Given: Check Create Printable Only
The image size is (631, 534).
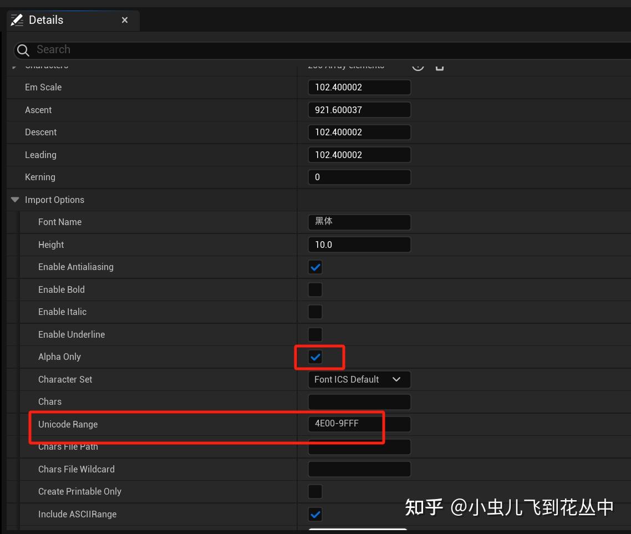Looking at the screenshot, I should 315,491.
